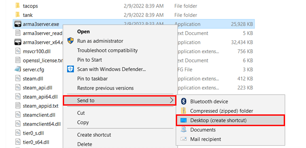Select Copy in the context menu

(x=83, y=122)
